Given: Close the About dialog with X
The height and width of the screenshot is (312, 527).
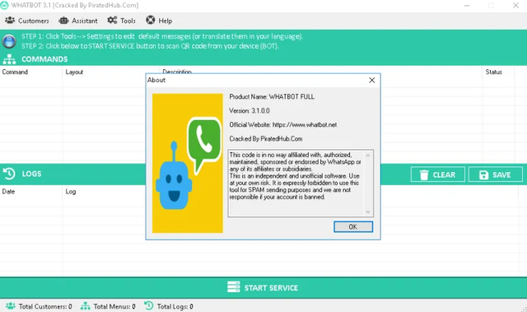Looking at the screenshot, I should 371,81.
